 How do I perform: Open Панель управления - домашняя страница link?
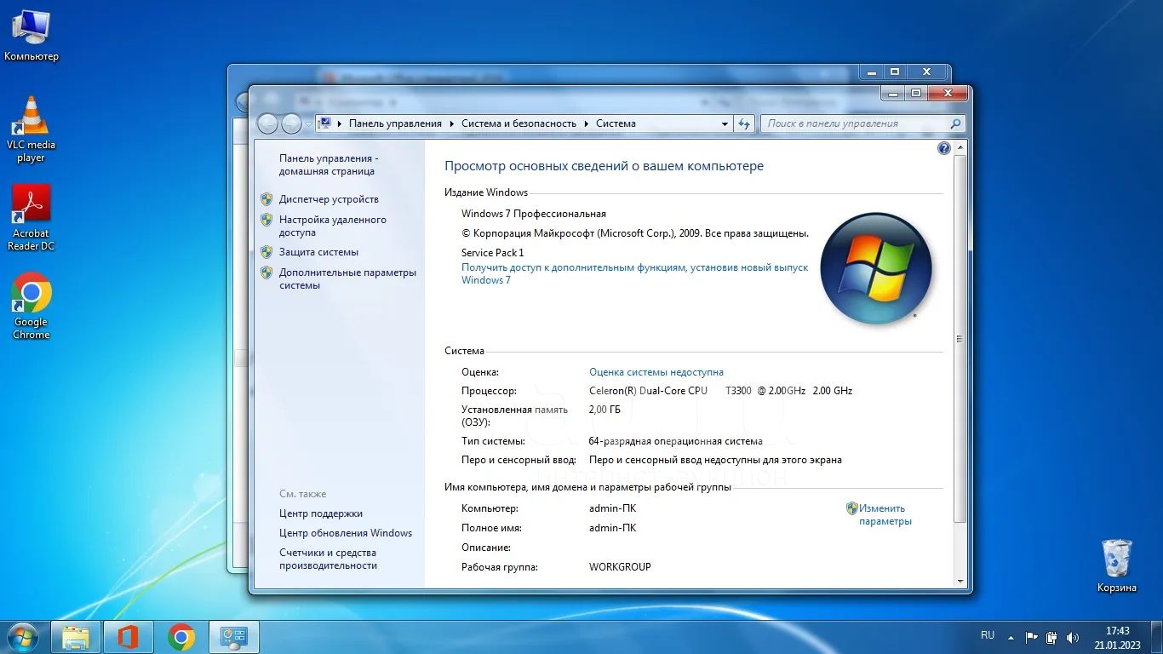point(329,164)
